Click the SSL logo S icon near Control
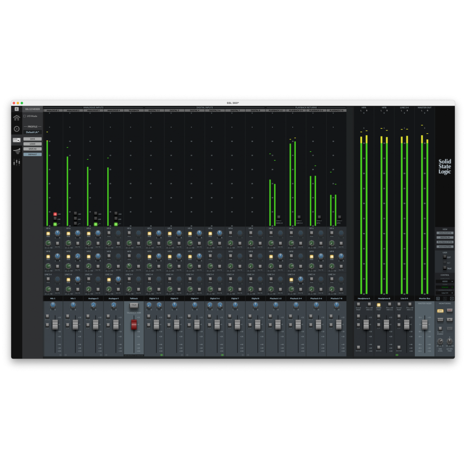This screenshot has height=466, width=466. [445, 298]
